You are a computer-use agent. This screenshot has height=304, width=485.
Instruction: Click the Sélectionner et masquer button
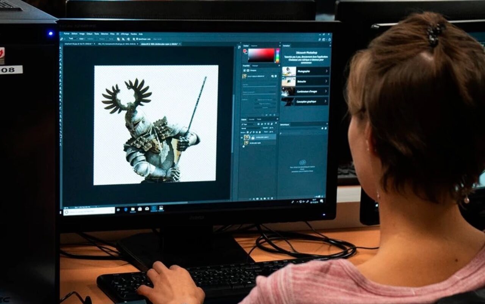point(265,100)
